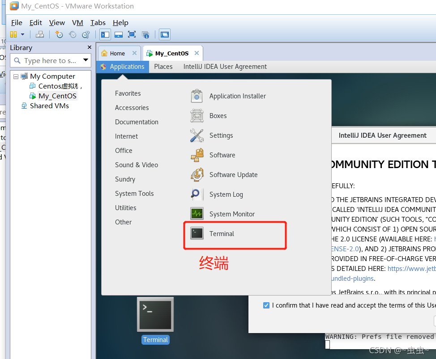Close the Home tab

(135, 53)
